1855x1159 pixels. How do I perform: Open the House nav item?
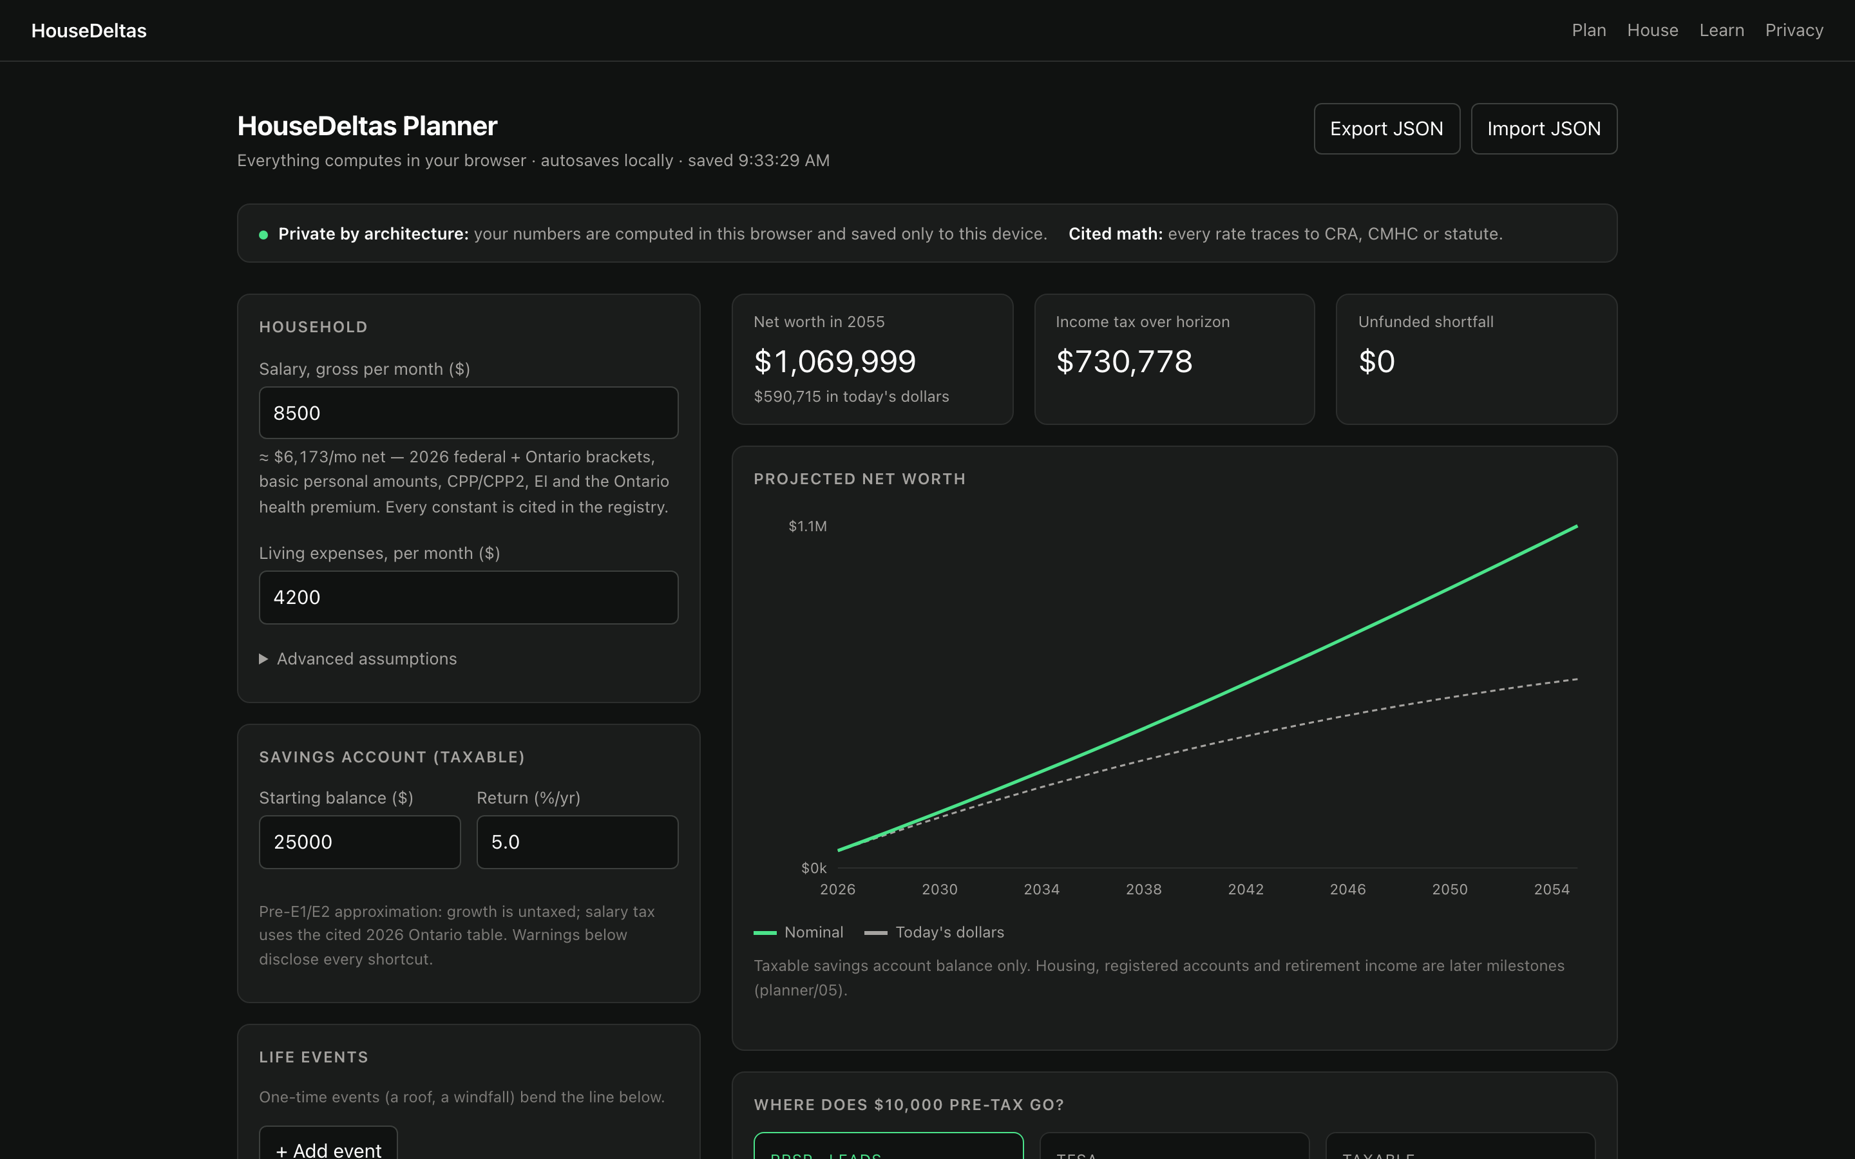(x=1652, y=31)
